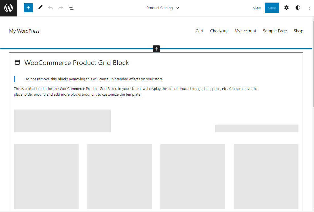Screen dimensions: 314x212
Task: Click the Undo arrow icon
Action: (x=50, y=8)
